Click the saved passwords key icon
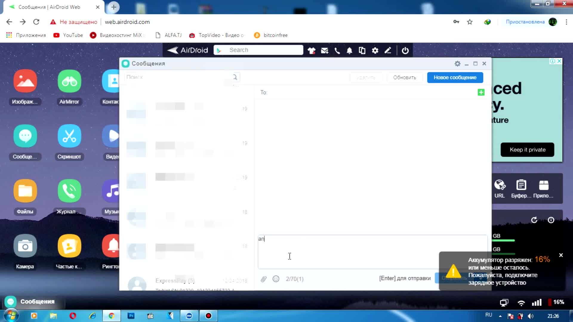The width and height of the screenshot is (573, 322). (456, 22)
